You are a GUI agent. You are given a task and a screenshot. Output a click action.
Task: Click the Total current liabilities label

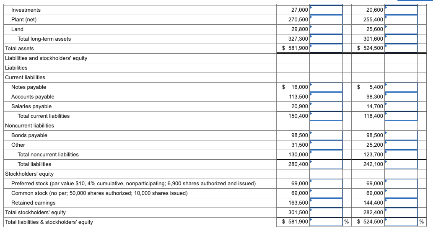[44, 116]
